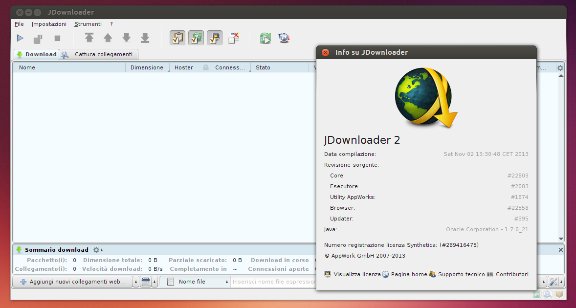This screenshot has height=308, width=576.
Task: Click Aggiungi nuovi collegamenti web button
Action: pyautogui.click(x=73, y=282)
